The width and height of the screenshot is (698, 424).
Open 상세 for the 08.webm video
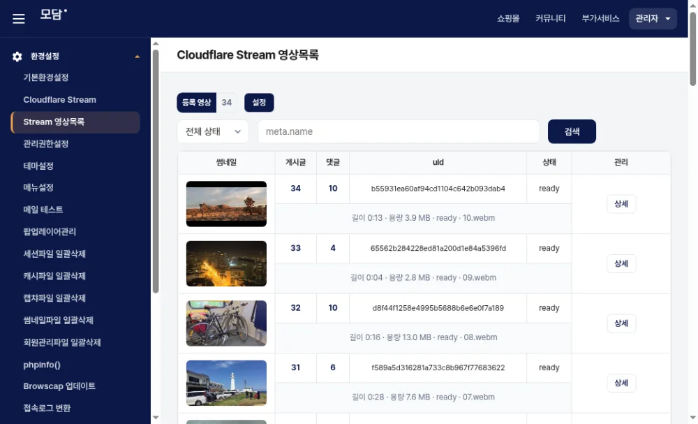pyautogui.click(x=621, y=323)
